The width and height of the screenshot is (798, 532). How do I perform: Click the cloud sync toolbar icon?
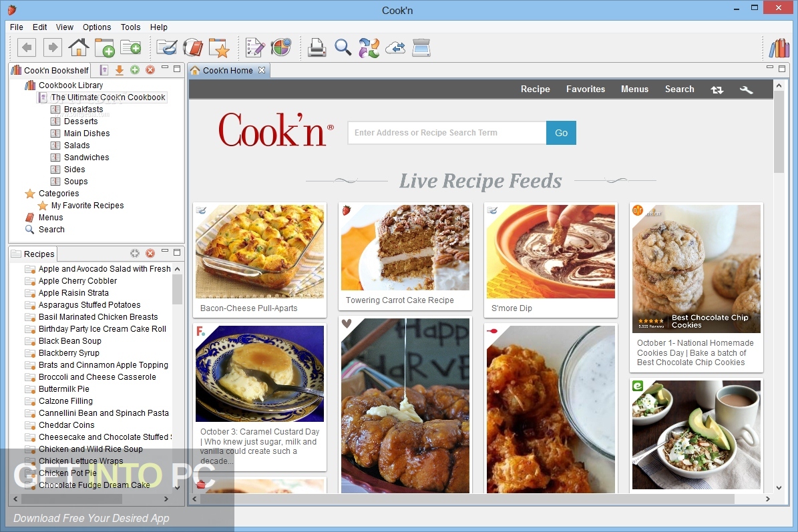click(x=395, y=47)
